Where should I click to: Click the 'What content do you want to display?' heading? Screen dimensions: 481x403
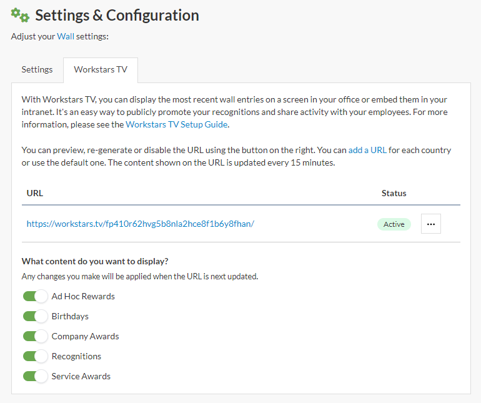point(95,261)
